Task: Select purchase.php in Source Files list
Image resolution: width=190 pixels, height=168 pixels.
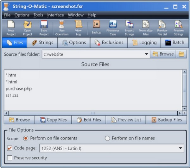Action: tap(19, 89)
